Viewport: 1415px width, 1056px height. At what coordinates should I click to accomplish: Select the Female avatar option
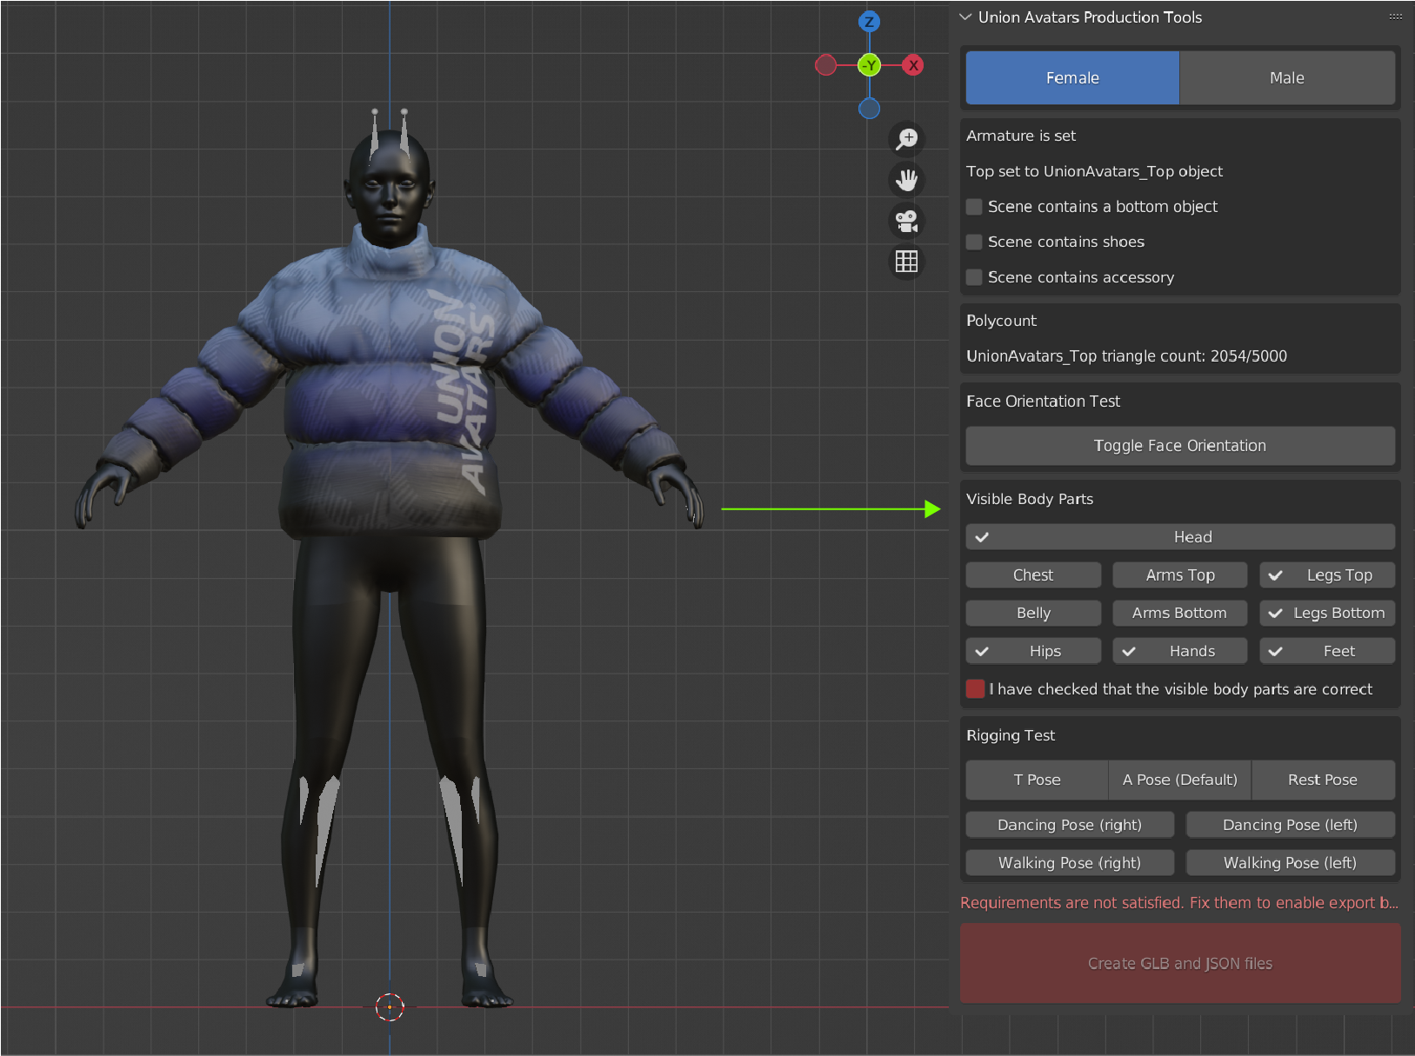point(1072,78)
